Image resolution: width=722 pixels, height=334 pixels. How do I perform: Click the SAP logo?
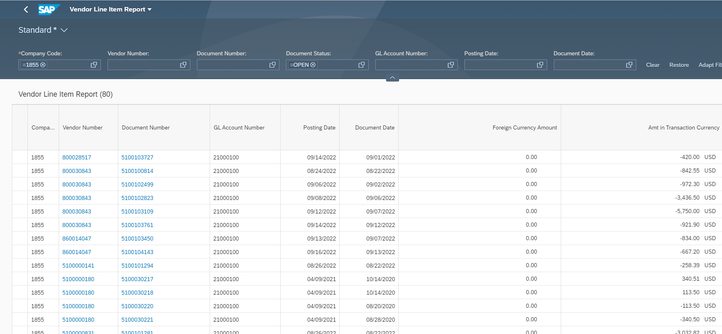49,9
